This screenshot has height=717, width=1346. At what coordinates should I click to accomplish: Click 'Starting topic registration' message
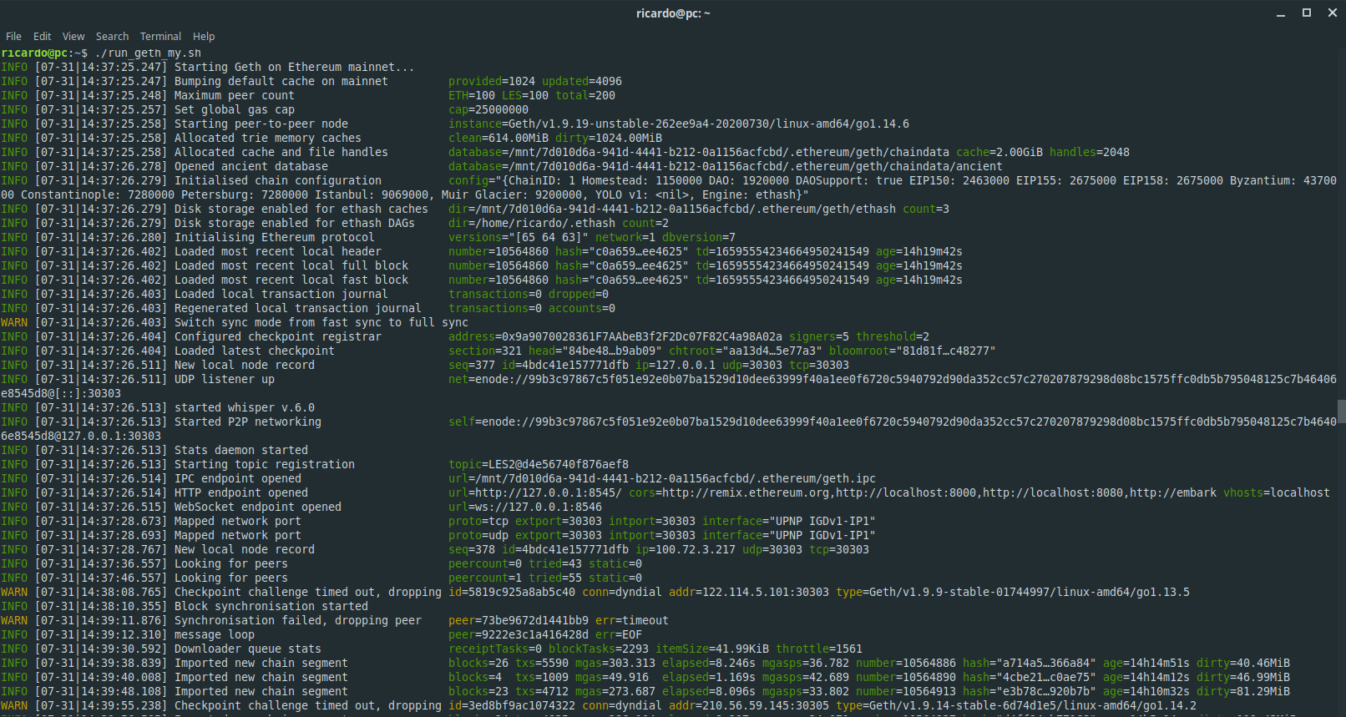pos(265,464)
